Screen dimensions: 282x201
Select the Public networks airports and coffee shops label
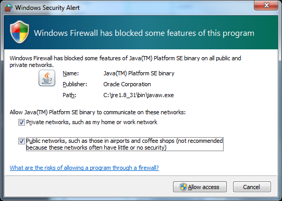coord(125,144)
